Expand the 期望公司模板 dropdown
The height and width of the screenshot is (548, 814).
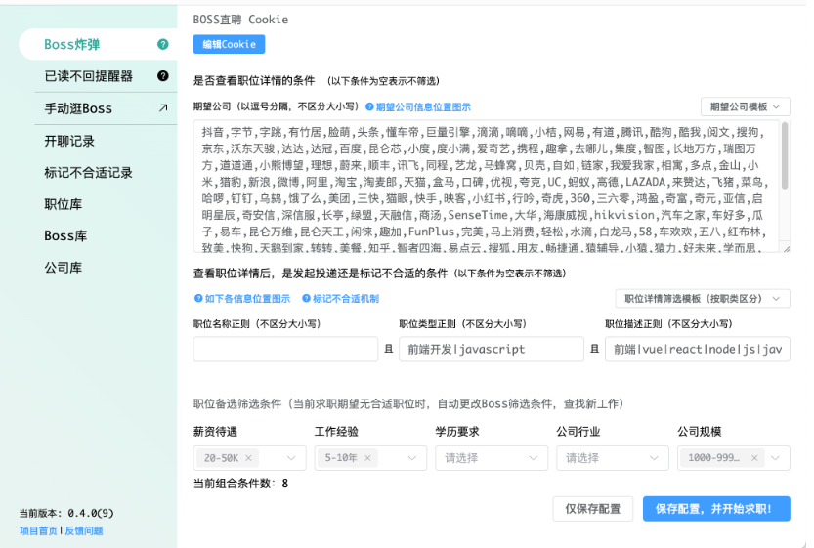point(745,106)
